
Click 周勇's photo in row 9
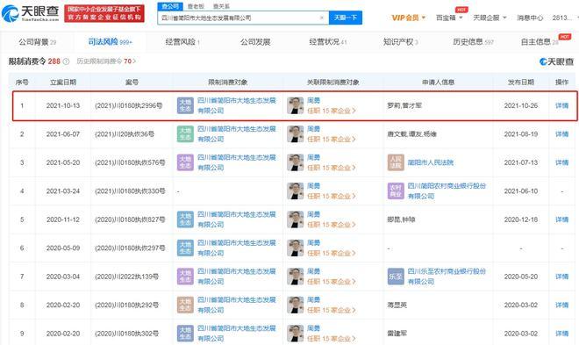tap(295, 334)
